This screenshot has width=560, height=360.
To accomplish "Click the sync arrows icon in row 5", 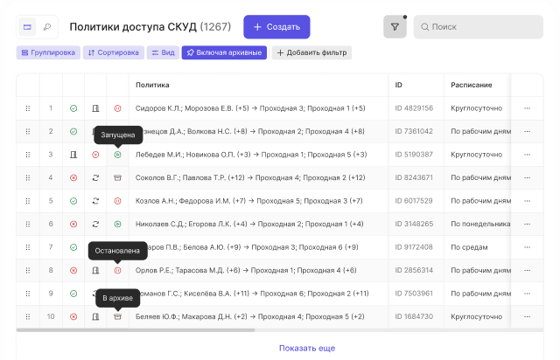I will [x=95, y=201].
